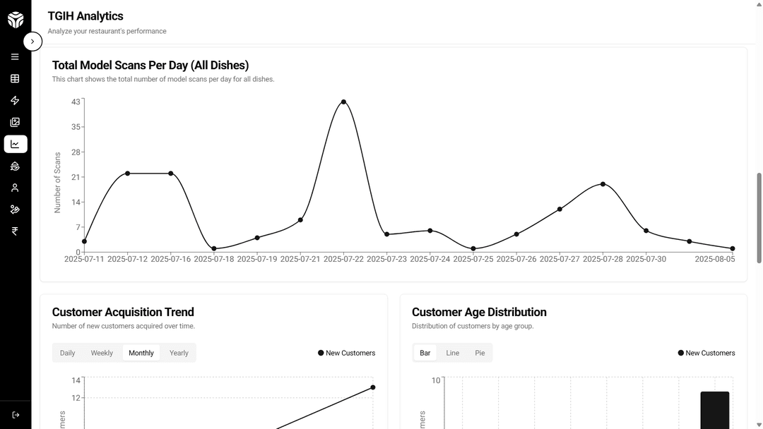Viewport: 763px width, 429px height.
Task: Select the analytics line chart sidebar icon
Action: coord(15,144)
